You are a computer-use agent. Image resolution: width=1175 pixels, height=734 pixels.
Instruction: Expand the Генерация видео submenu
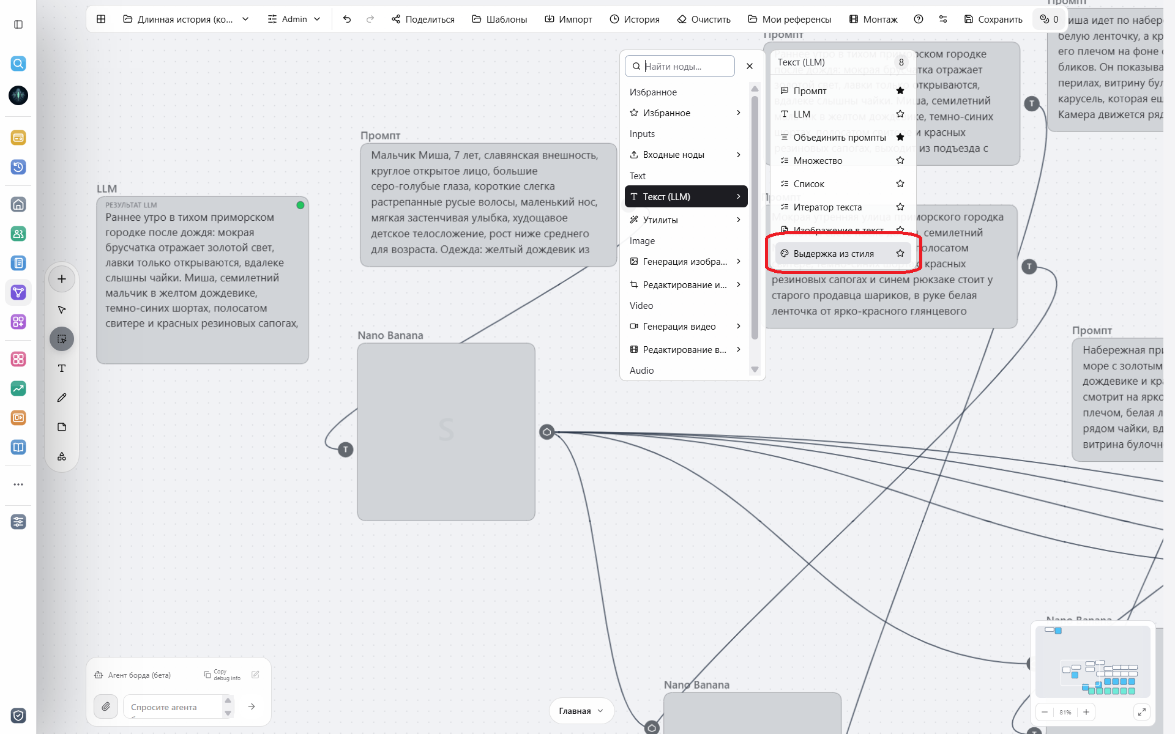[686, 327]
